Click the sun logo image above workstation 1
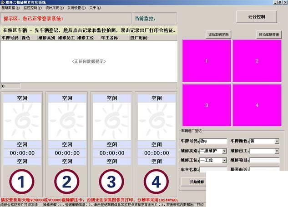This screenshot has height=207, width=288. point(22,122)
